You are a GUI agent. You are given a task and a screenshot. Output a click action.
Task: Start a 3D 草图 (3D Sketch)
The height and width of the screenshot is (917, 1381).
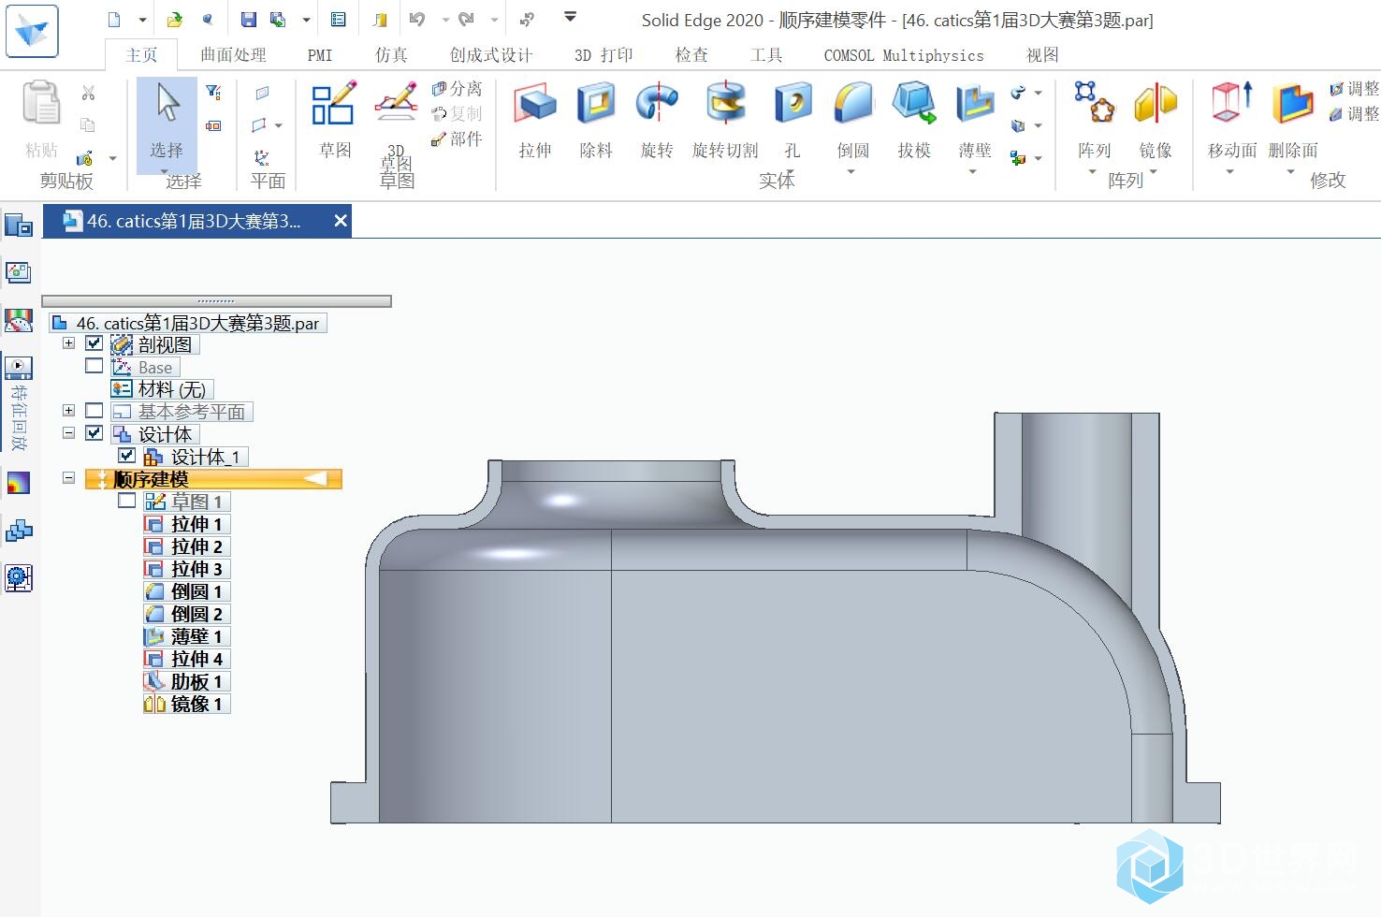[x=397, y=126]
